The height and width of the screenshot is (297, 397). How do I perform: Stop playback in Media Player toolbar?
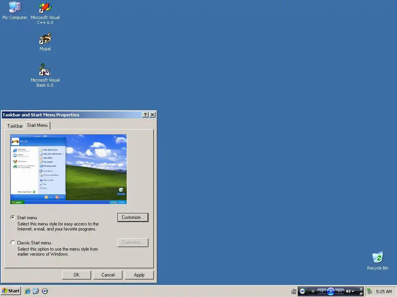313,291
